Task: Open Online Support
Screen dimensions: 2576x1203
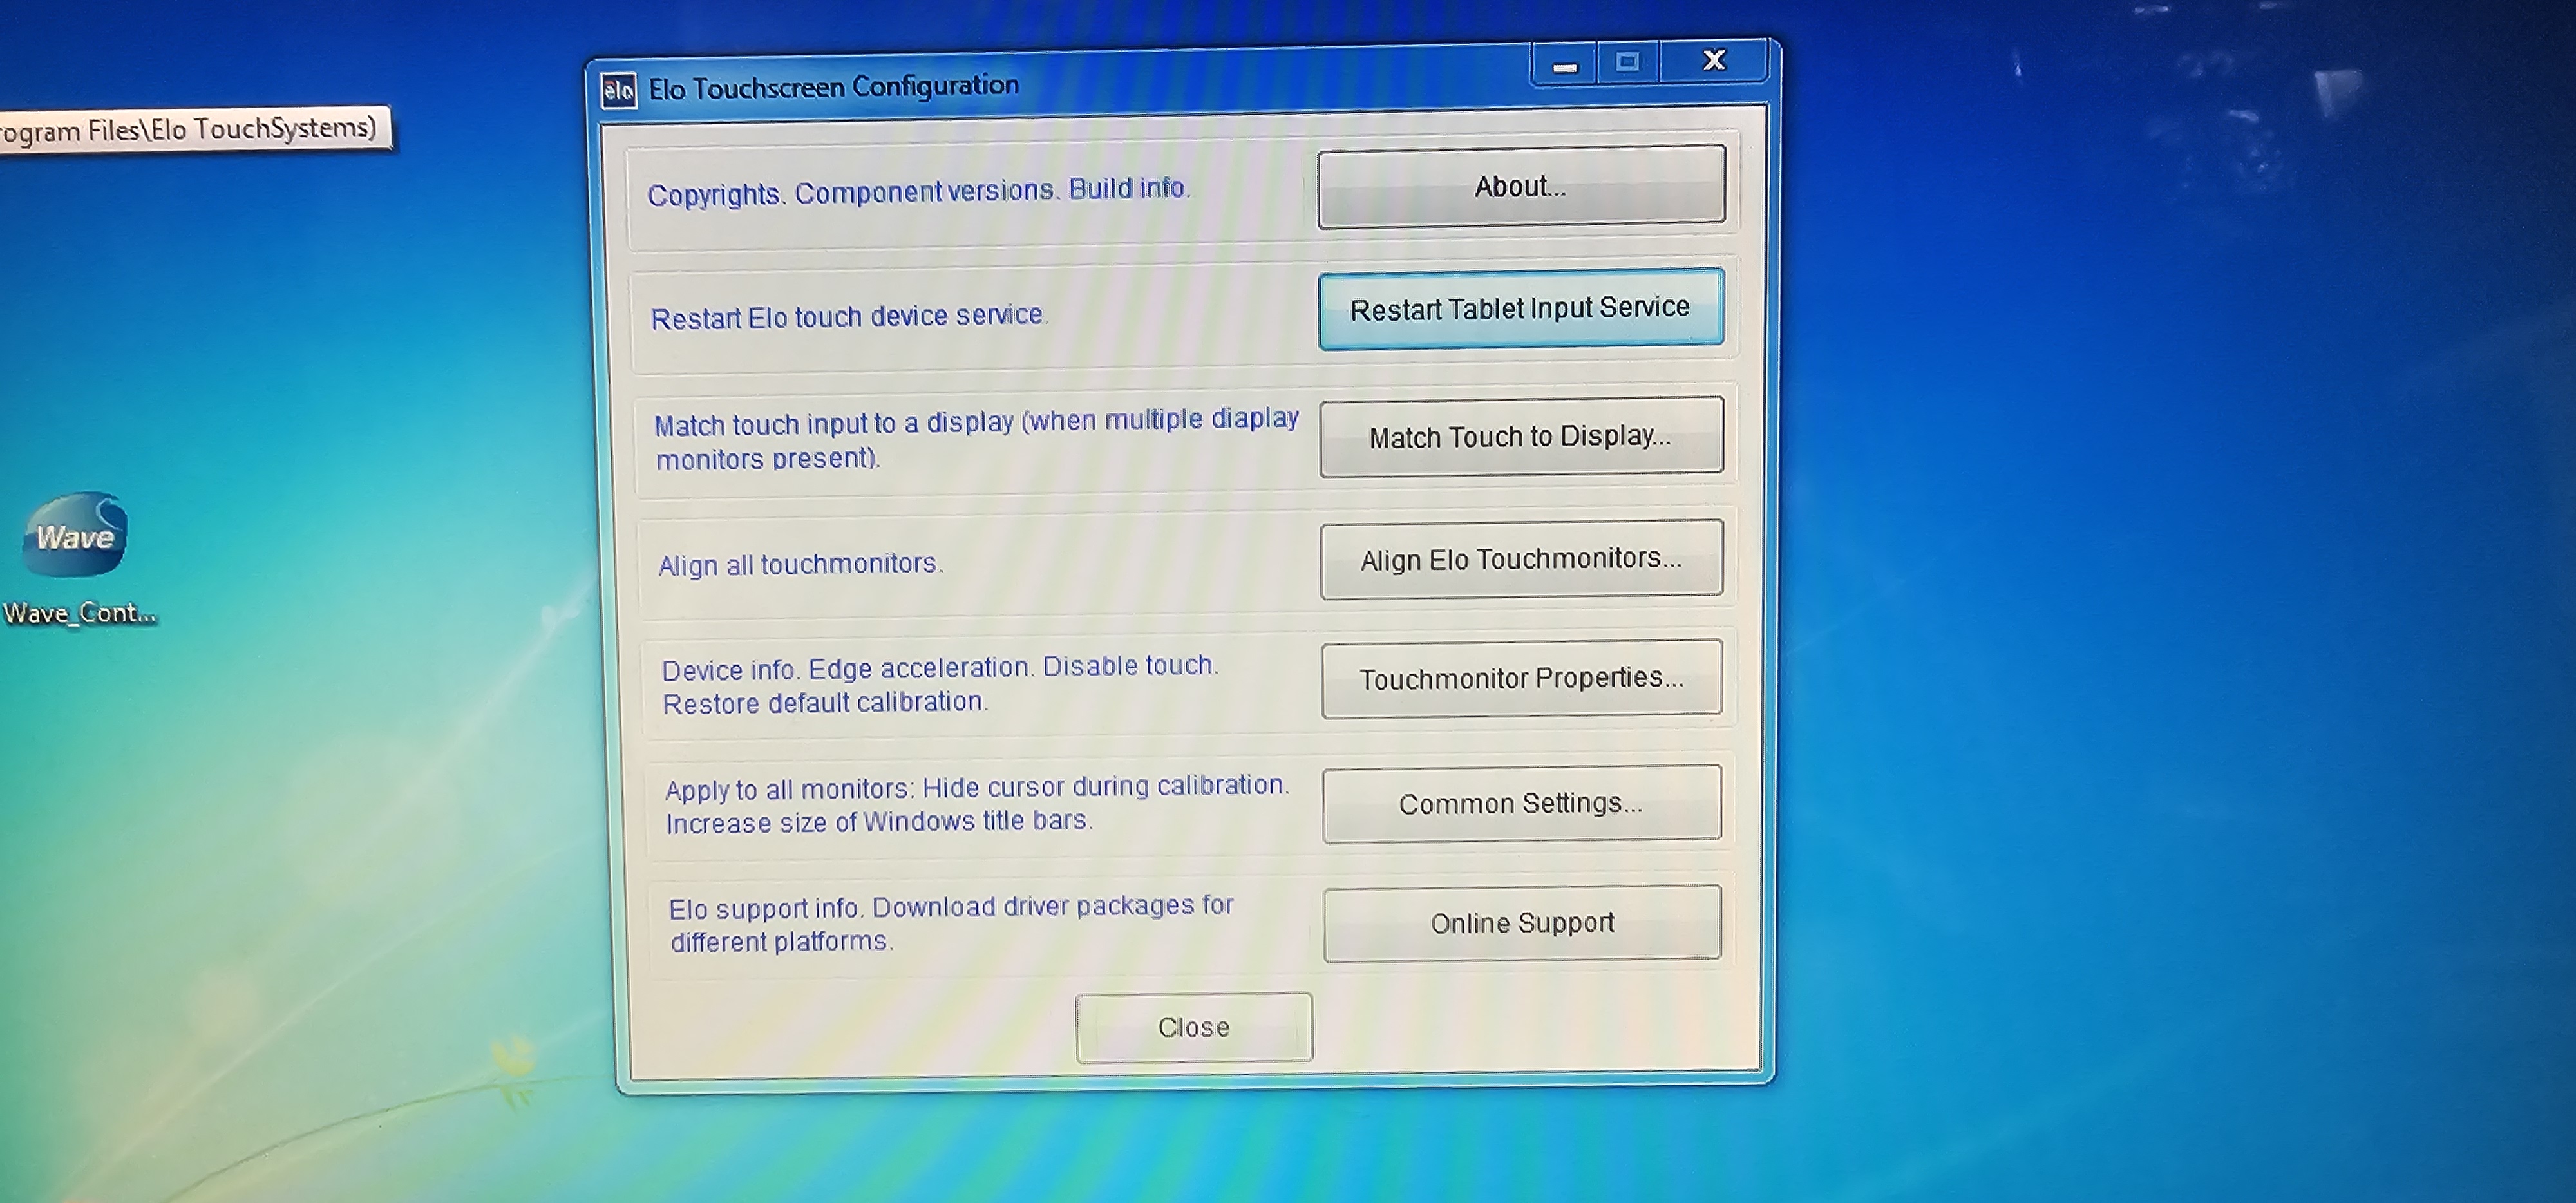Action: (1522, 923)
